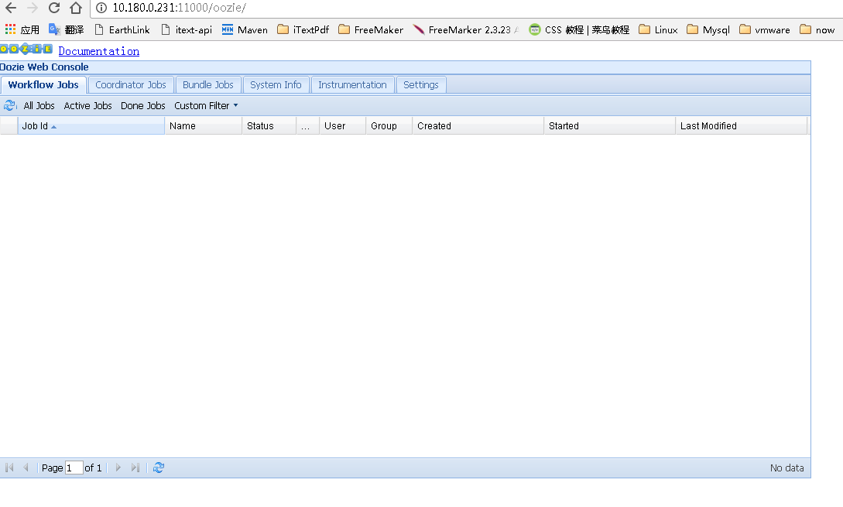Go to the first page in the pager
The image size is (843, 507).
click(9, 468)
